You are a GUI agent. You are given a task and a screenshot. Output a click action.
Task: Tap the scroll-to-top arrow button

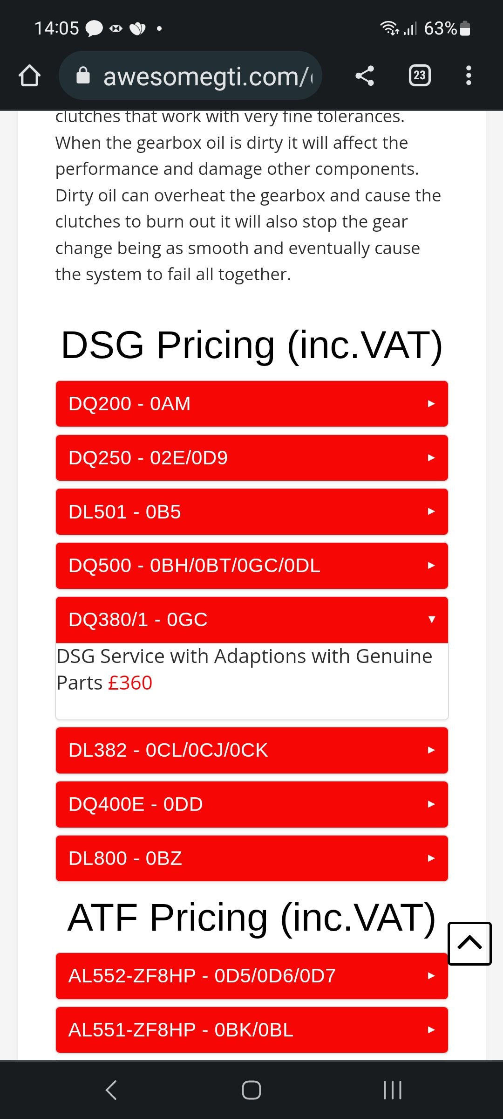pyautogui.click(x=469, y=943)
